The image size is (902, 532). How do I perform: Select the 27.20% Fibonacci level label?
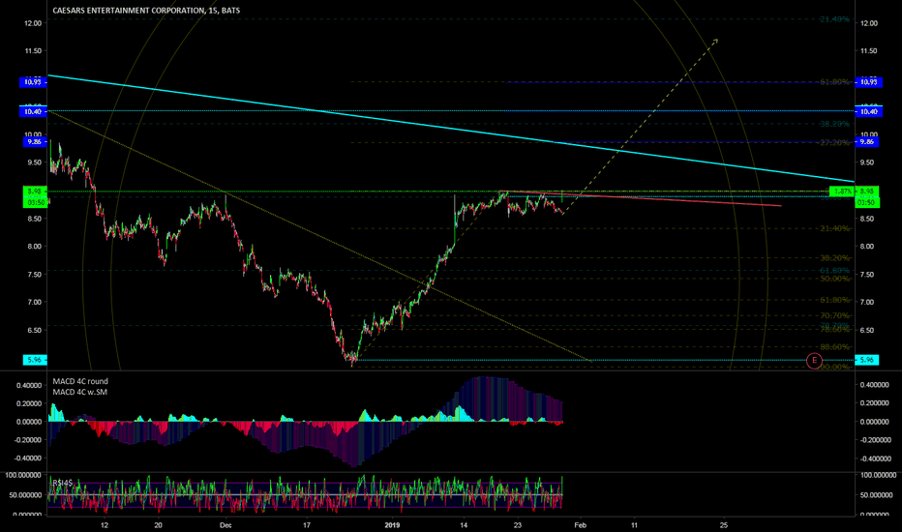[834, 142]
